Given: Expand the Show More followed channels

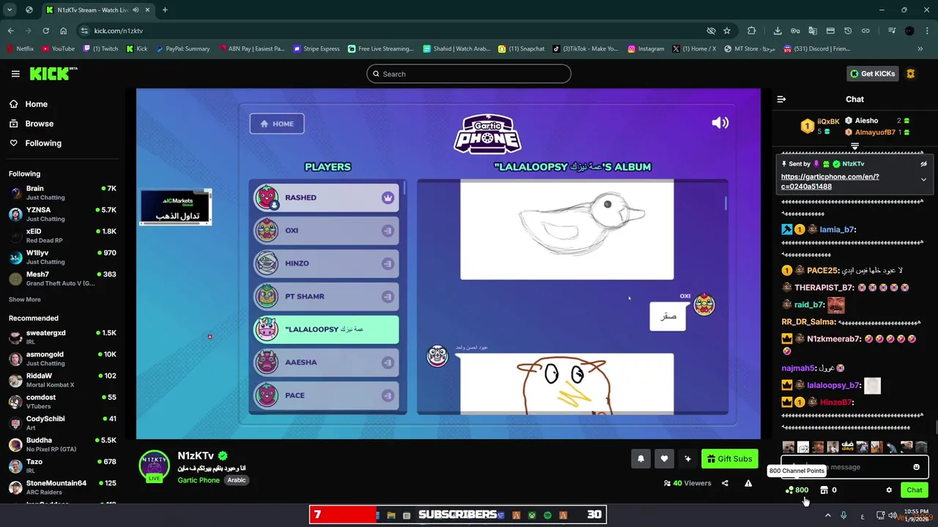Looking at the screenshot, I should pos(25,299).
